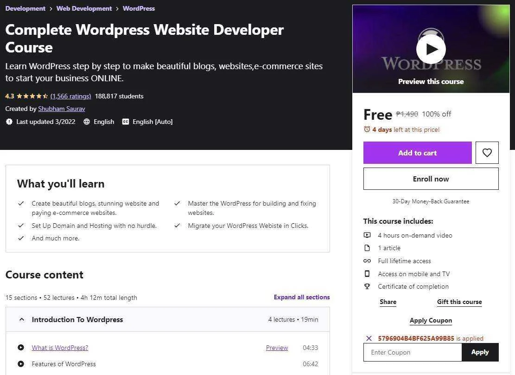Click Features of WordPress lecture row
The image size is (515, 375).
[167, 364]
